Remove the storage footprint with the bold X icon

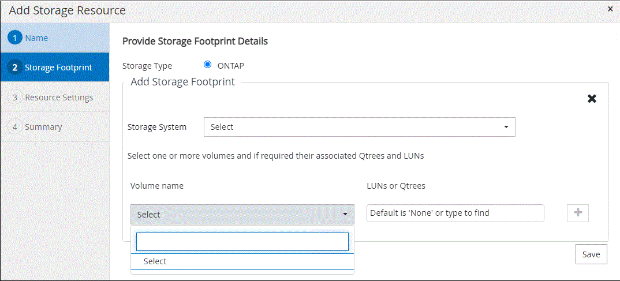coord(592,99)
